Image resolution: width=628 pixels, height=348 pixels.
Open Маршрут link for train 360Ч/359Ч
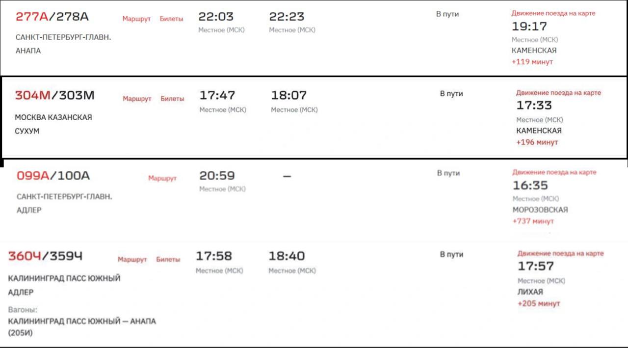132,259
